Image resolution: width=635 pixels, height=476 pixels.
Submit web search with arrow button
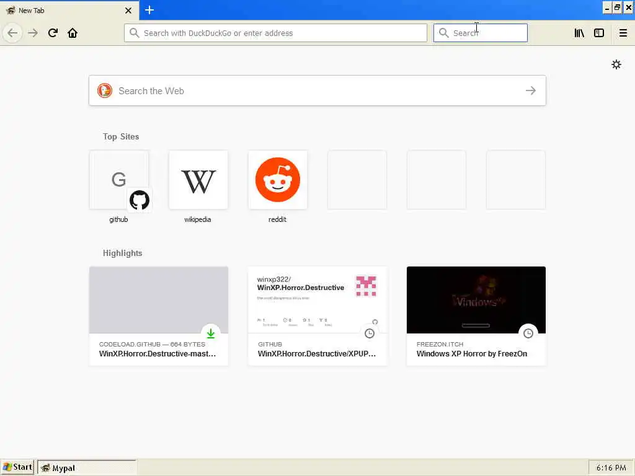pyautogui.click(x=531, y=90)
